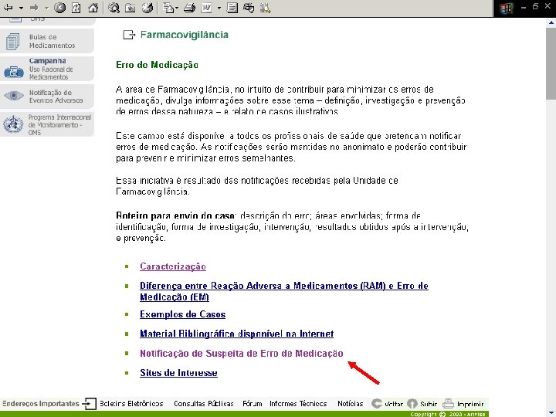The width and height of the screenshot is (556, 417).
Task: Click the Bulas de Medicamentos document icon
Action: pyautogui.click(x=13, y=42)
